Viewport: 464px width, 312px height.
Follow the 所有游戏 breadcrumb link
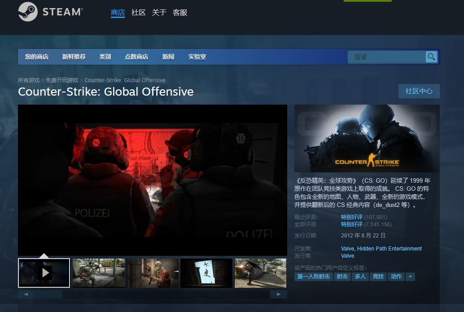coord(29,80)
